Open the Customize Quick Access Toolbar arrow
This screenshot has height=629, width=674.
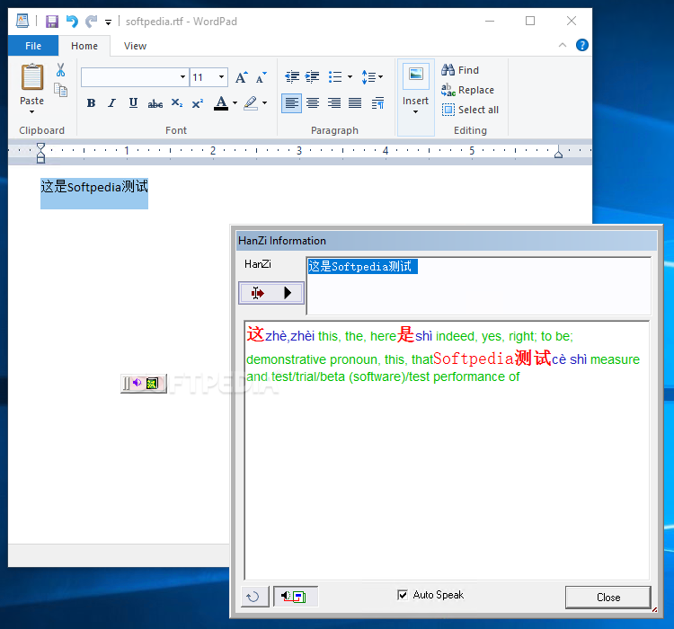click(x=109, y=22)
